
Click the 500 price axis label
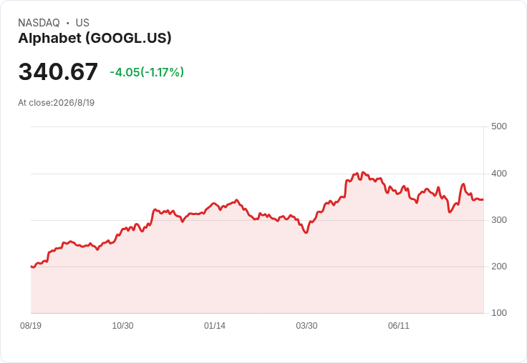(x=499, y=126)
